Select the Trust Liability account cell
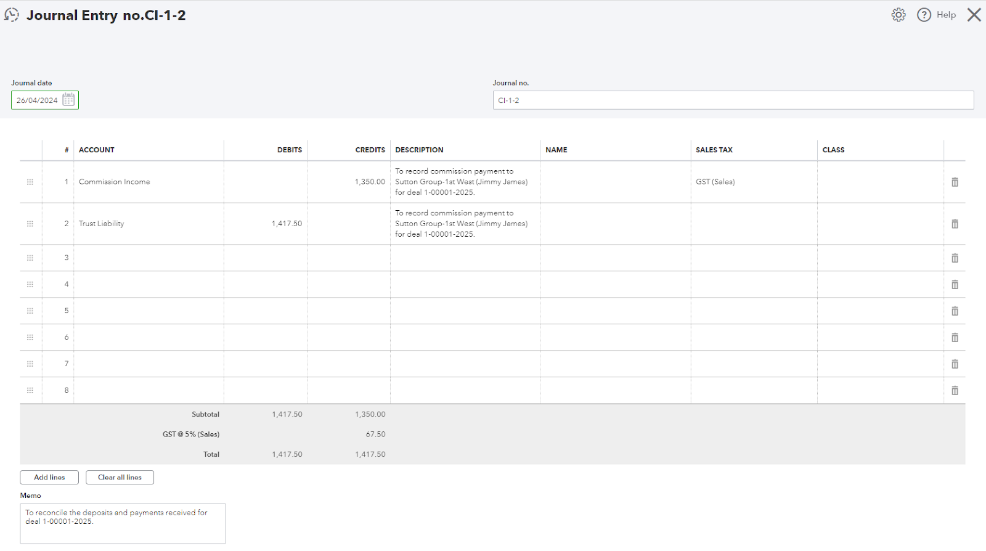 coord(149,224)
